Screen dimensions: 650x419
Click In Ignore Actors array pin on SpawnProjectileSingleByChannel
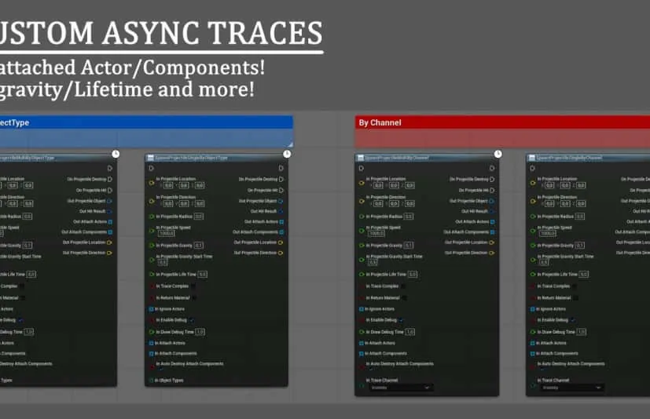[533, 309]
